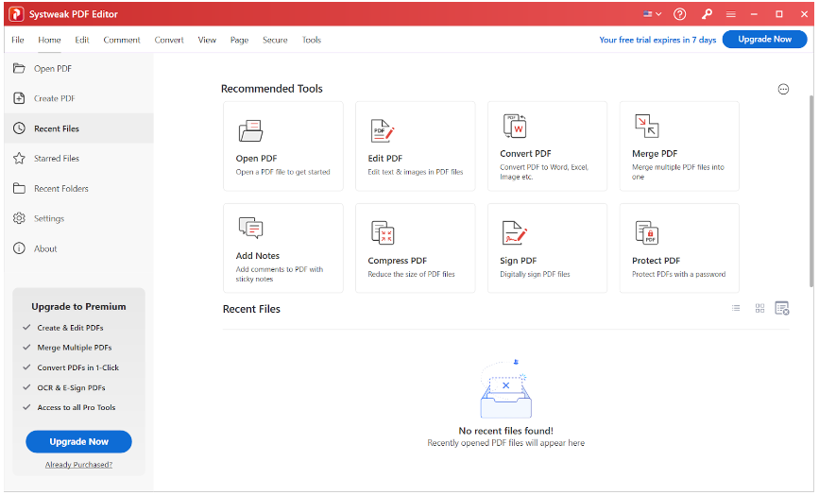Image resolution: width=819 pixels, height=495 pixels.
Task: Click the Open PDF tool card icon
Action: pos(250,131)
